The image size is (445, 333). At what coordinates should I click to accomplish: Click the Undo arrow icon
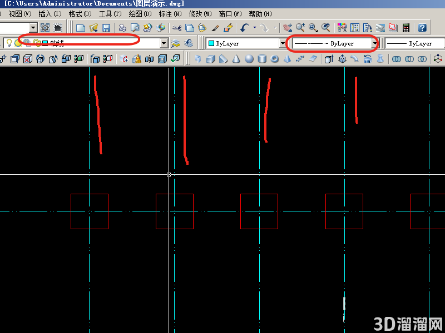244,28
